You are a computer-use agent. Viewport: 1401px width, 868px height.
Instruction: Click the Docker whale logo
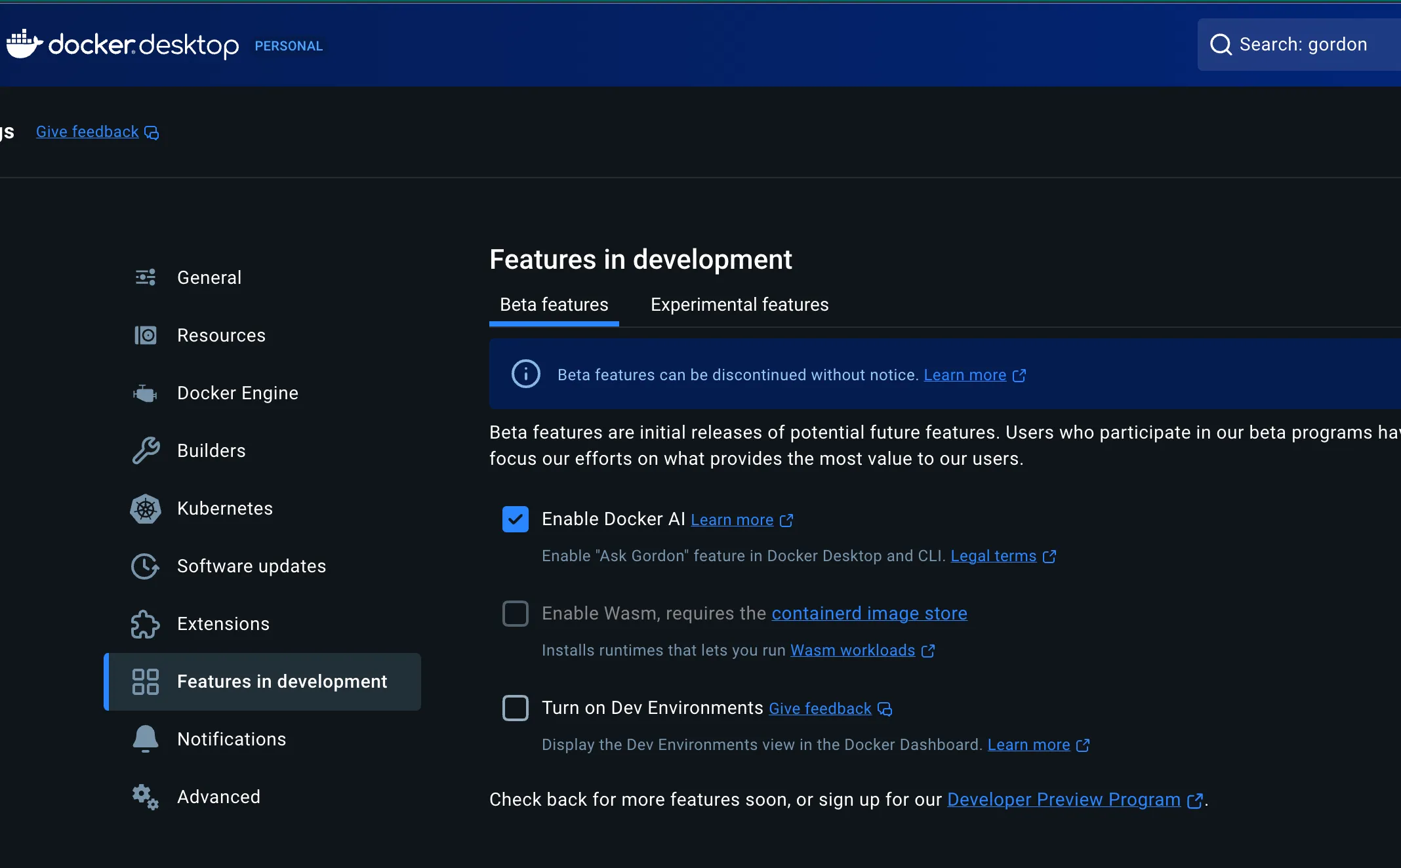click(x=25, y=44)
